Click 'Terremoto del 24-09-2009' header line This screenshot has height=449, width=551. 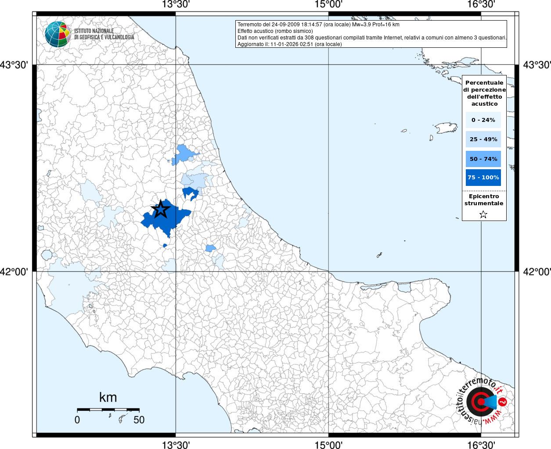pyautogui.click(x=318, y=25)
